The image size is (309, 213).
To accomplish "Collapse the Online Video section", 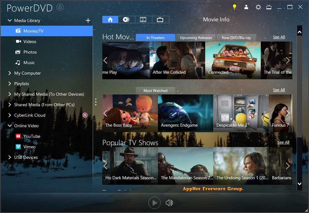I will tap(10, 126).
